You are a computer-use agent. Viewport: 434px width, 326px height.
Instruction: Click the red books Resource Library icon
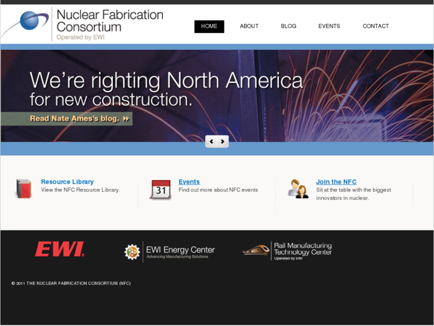click(23, 188)
